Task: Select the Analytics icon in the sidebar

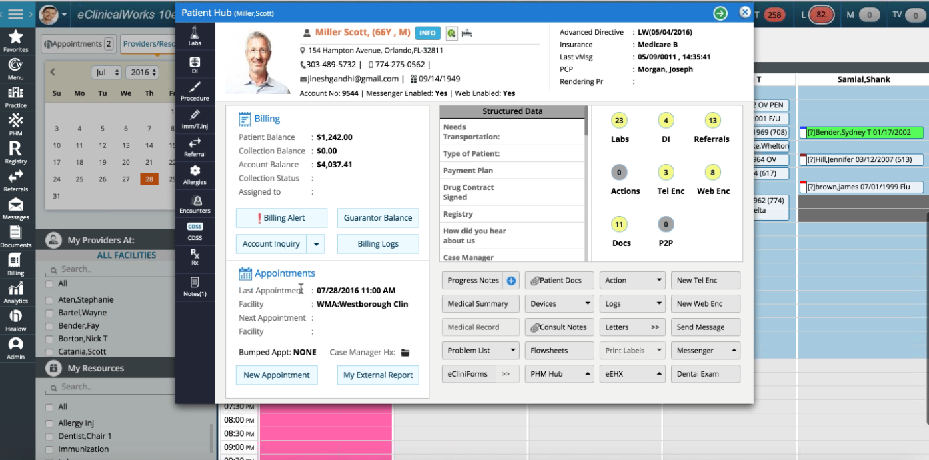Action: [17, 292]
